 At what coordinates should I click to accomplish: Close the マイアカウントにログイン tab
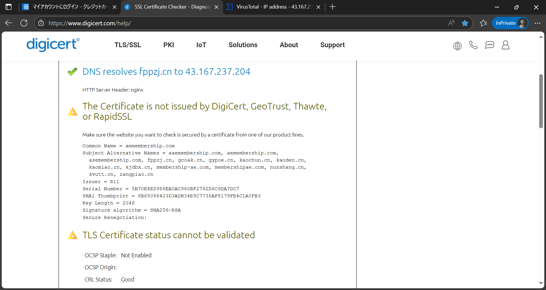(x=114, y=7)
